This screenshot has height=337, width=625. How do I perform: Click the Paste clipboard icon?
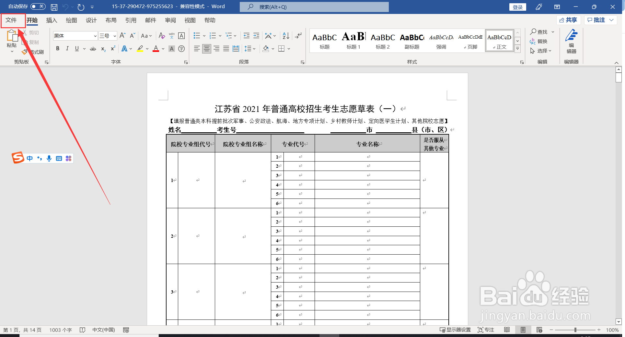tap(12, 36)
